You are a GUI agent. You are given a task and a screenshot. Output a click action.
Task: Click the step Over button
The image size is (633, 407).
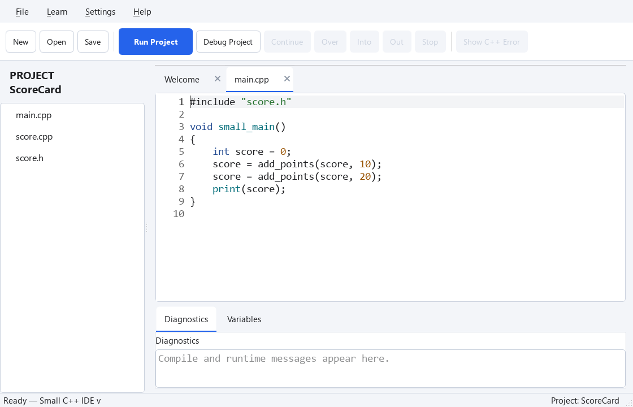coord(330,42)
